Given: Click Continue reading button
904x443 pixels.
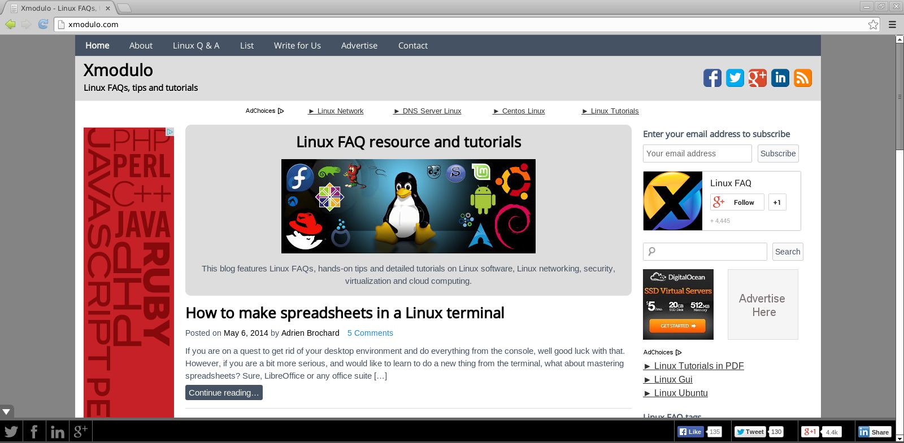Looking at the screenshot, I should (224, 393).
